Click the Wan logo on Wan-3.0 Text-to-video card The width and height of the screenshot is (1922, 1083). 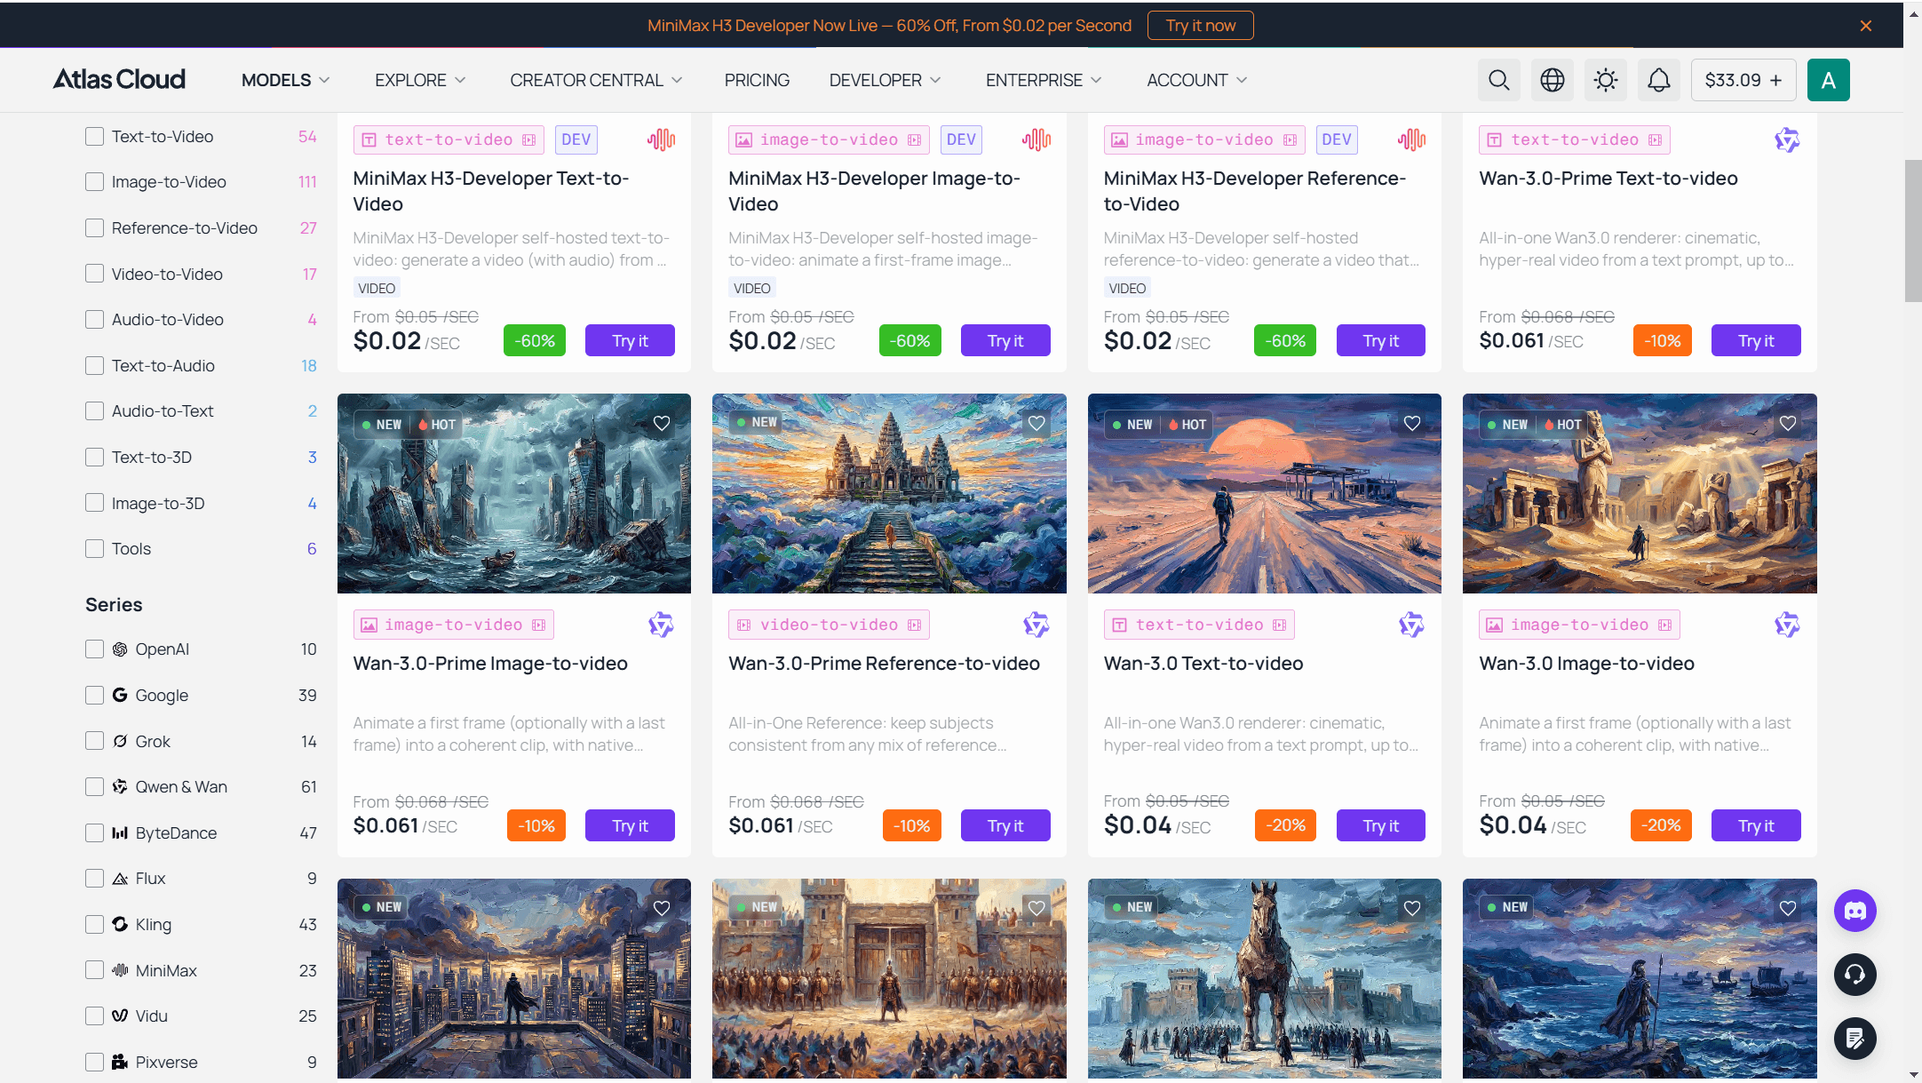click(1411, 625)
